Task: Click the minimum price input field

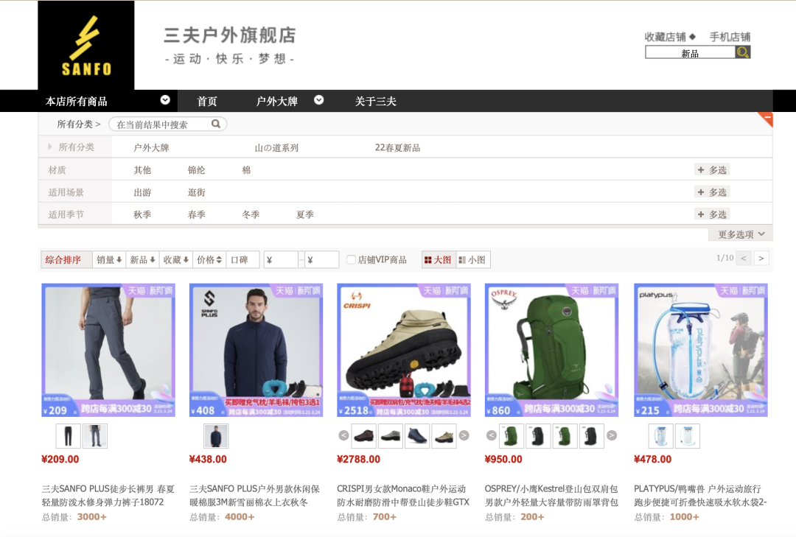Action: (x=281, y=260)
